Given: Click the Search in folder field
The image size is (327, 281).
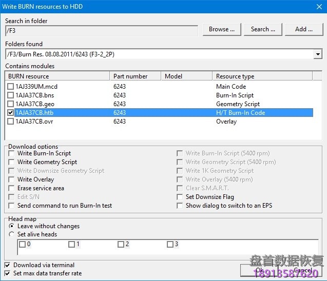Looking at the screenshot, I should [101, 30].
